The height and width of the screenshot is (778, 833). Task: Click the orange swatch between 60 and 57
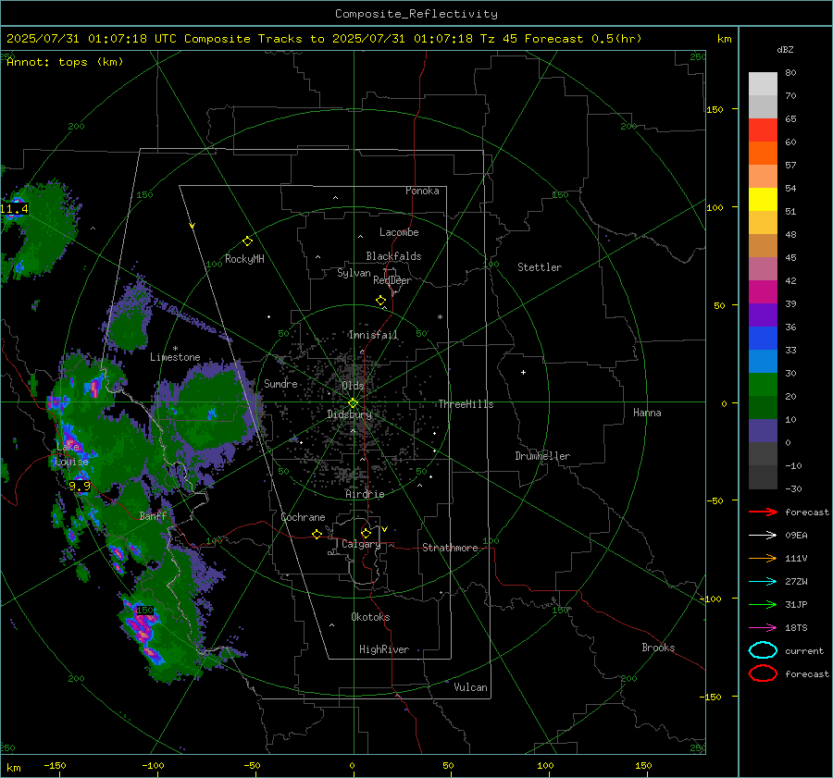763,153
